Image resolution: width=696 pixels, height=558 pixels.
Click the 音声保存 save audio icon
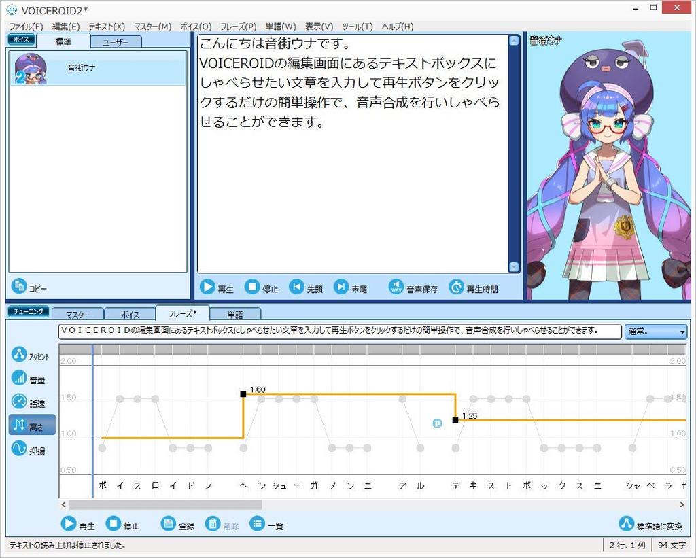395,287
